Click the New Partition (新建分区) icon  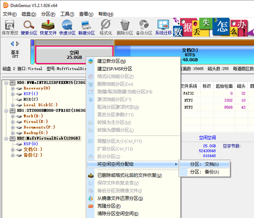coord(86,27)
